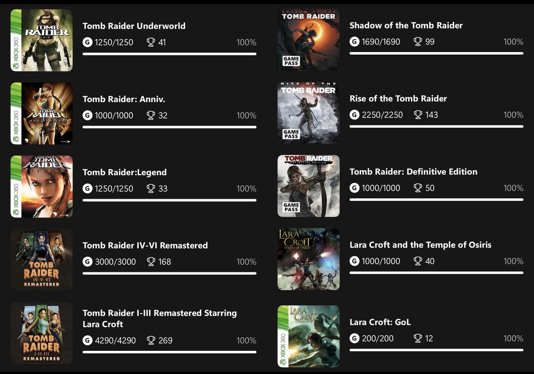Viewport: 534px width, 374px height.
Task: Click progress bar under Tomb Raider Underworld
Action: coord(169,54)
